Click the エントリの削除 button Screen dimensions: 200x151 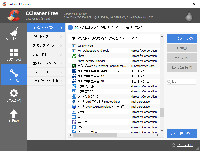182,67
